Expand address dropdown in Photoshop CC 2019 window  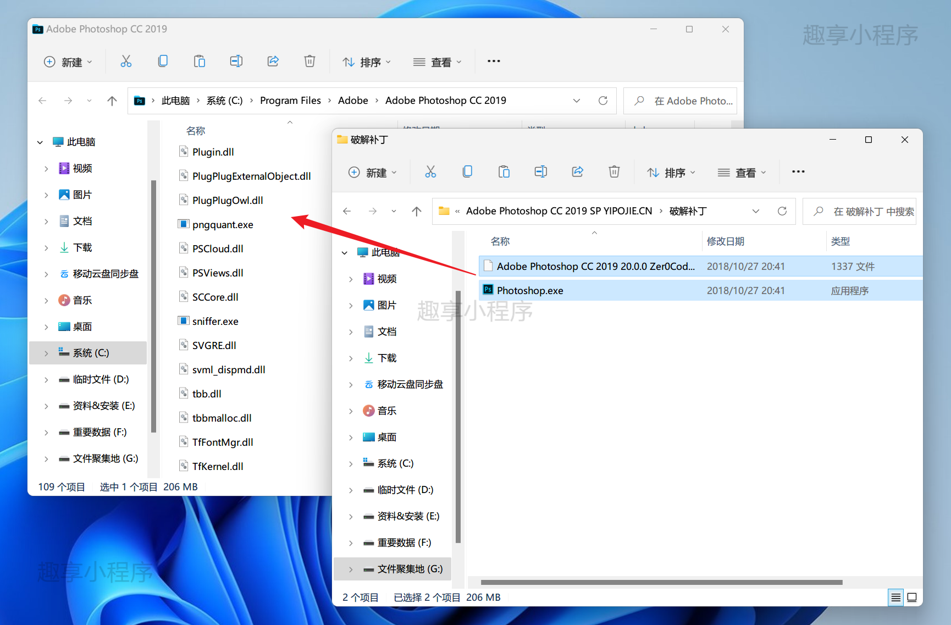pos(577,101)
